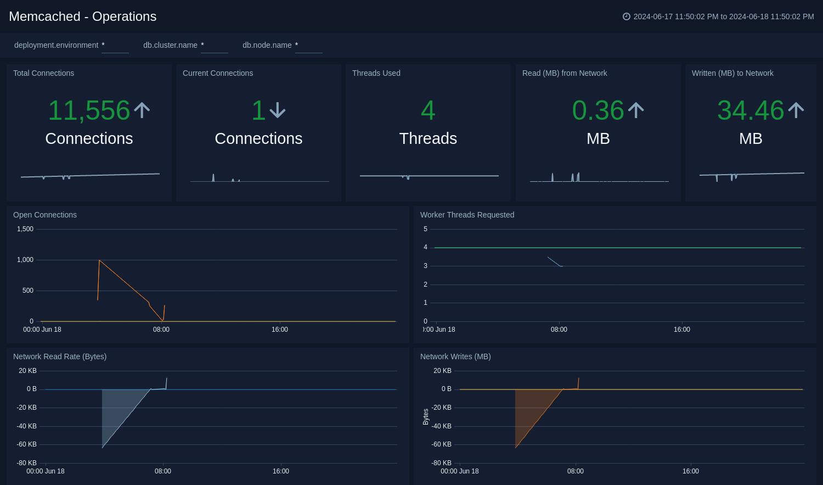
Task: Click the up arrow beside 0.36 MB
Action: click(x=636, y=110)
